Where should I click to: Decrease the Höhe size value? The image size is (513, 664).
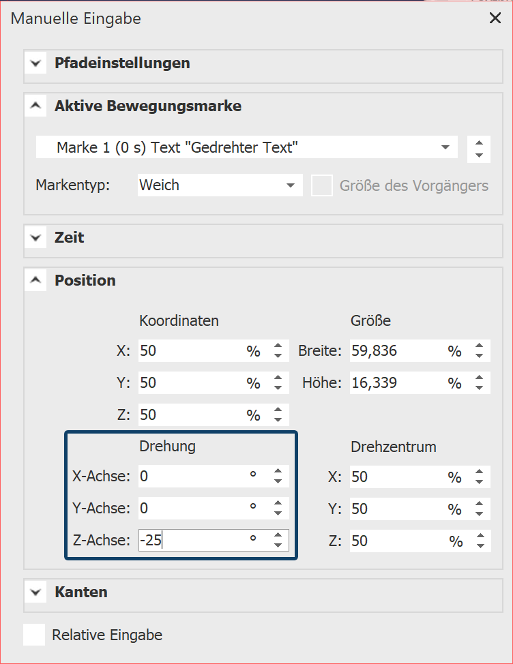pyautogui.click(x=479, y=388)
